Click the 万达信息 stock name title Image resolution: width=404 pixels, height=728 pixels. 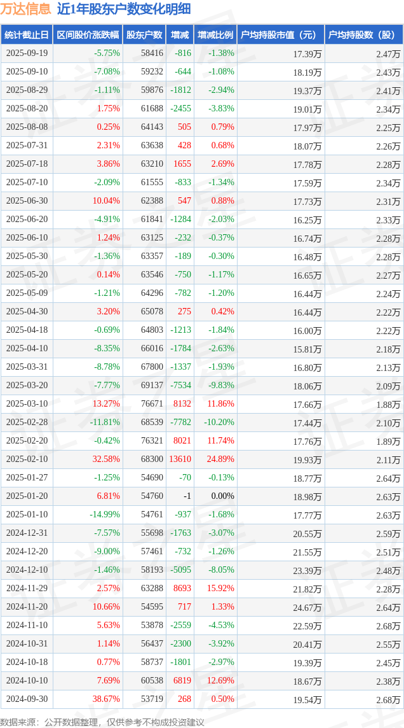click(26, 9)
